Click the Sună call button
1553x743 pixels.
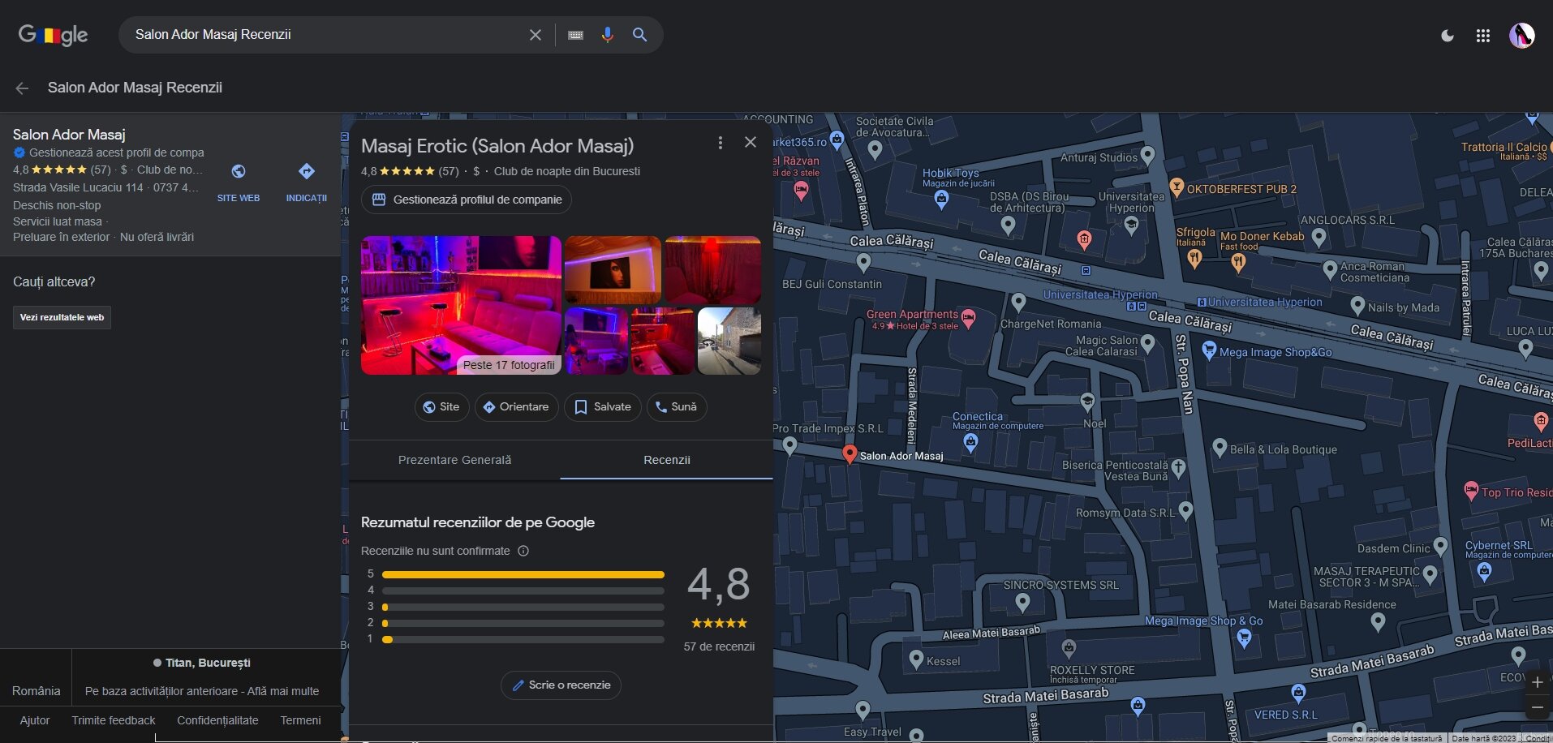(676, 407)
